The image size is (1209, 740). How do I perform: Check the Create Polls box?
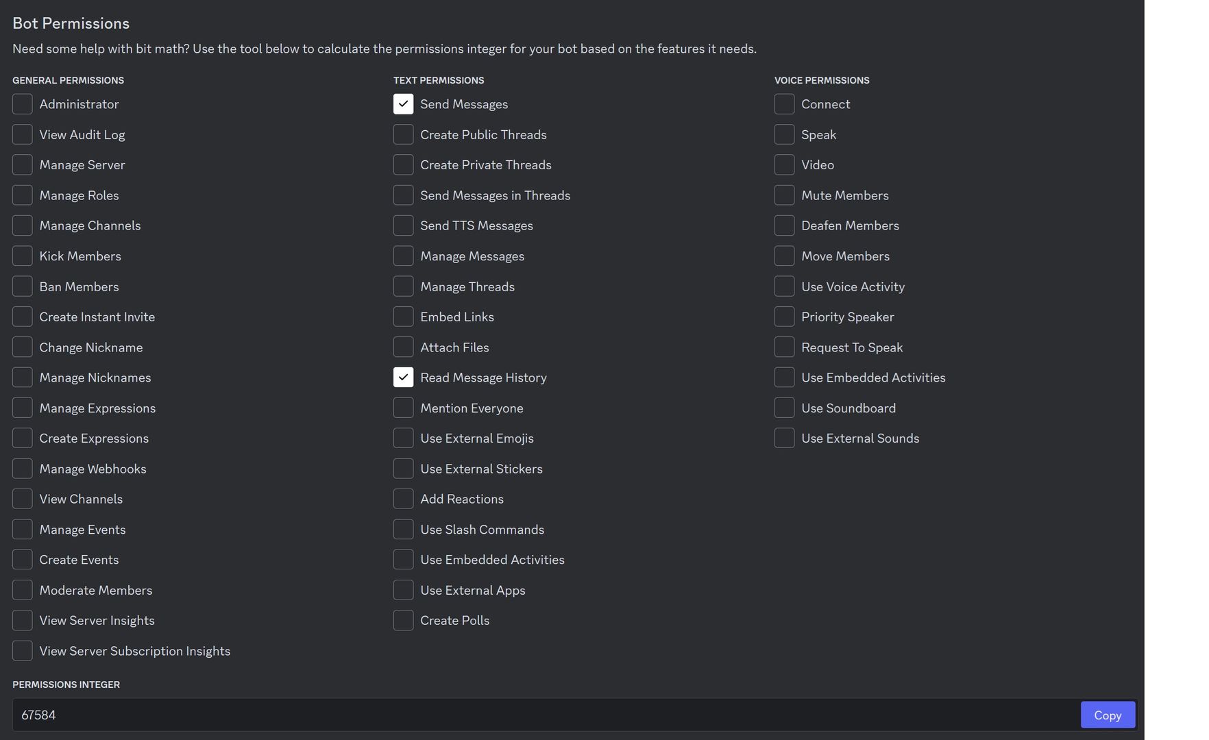pyautogui.click(x=403, y=620)
